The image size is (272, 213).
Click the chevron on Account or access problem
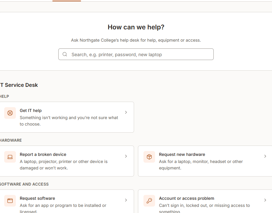pos(265,200)
